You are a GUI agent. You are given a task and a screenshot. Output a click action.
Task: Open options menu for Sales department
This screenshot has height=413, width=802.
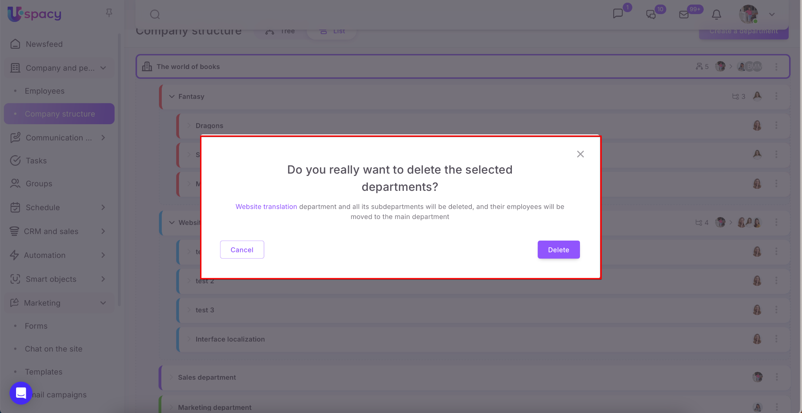click(777, 377)
